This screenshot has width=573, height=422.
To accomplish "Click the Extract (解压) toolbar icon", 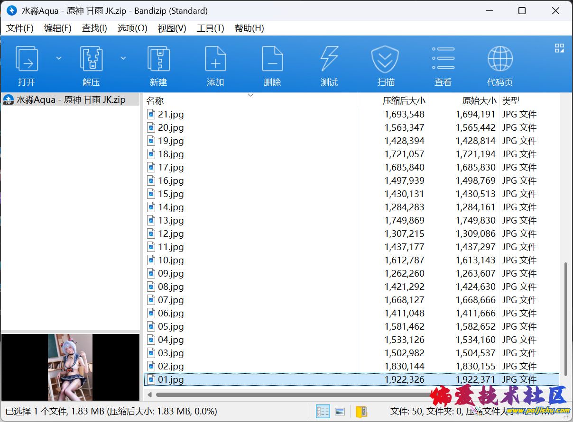I will pos(91,59).
